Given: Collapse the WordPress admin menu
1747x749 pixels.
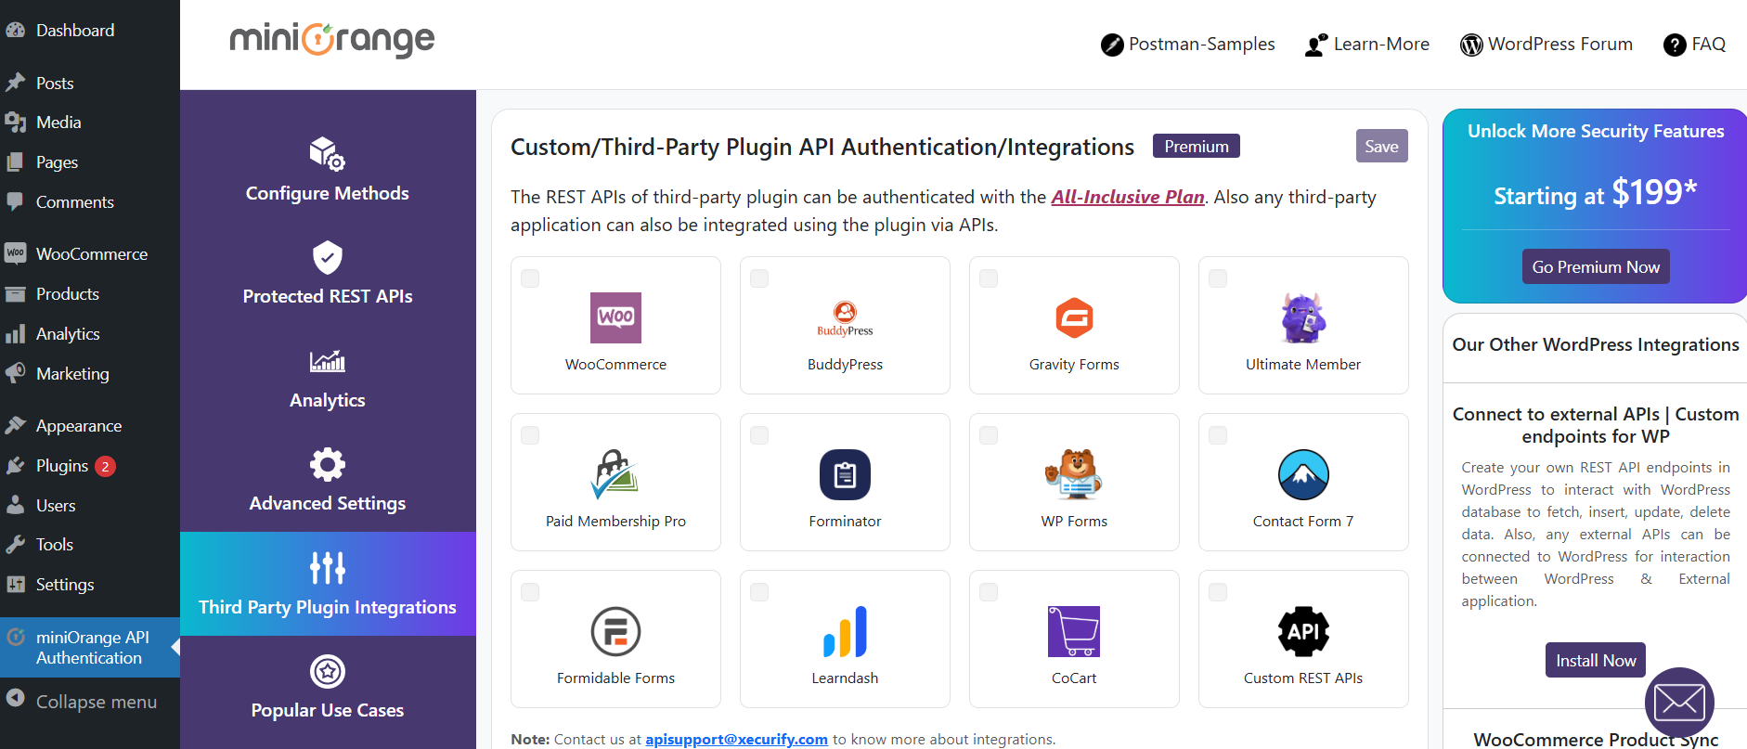Looking at the screenshot, I should [x=90, y=702].
